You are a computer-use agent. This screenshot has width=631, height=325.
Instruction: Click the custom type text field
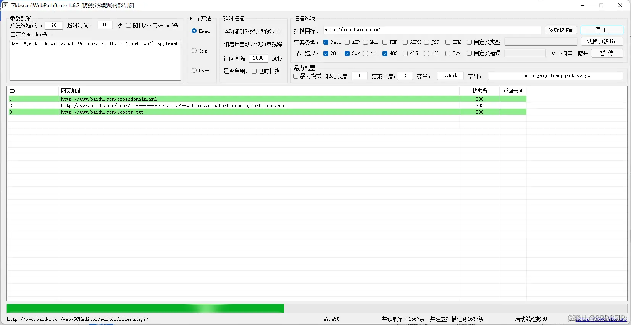pyautogui.click(x=541, y=42)
